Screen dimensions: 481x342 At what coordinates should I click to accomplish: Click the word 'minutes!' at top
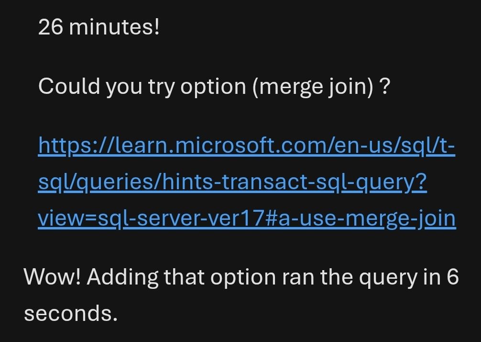coord(114,27)
